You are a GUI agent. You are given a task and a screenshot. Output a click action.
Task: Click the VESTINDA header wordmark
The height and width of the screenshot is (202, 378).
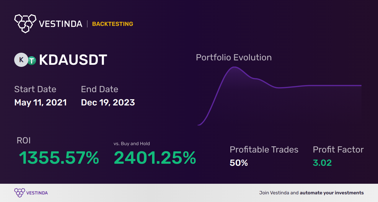[61, 24]
